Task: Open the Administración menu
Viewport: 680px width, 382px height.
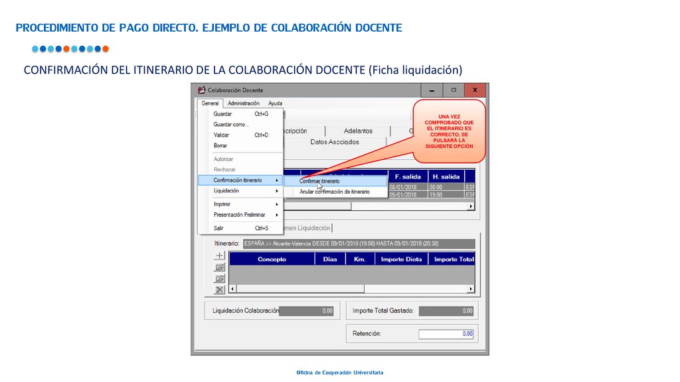Action: click(243, 103)
